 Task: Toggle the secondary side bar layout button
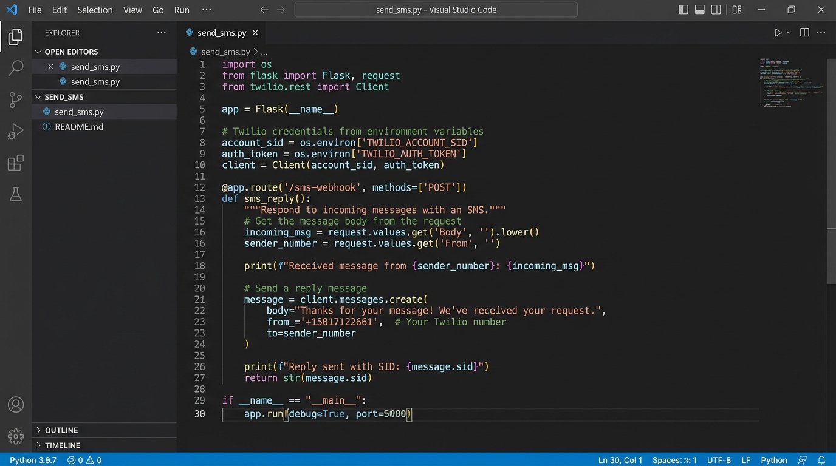click(716, 10)
